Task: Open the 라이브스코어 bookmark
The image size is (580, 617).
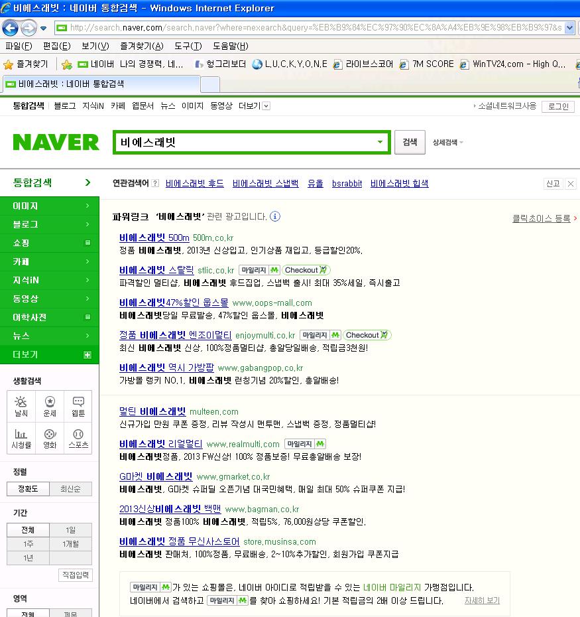Action: coord(363,64)
